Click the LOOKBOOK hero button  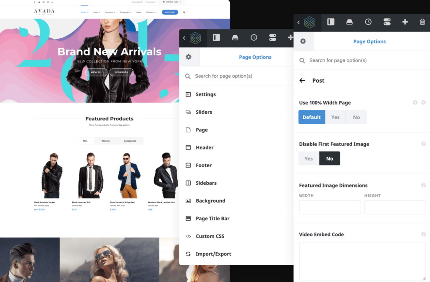click(121, 72)
